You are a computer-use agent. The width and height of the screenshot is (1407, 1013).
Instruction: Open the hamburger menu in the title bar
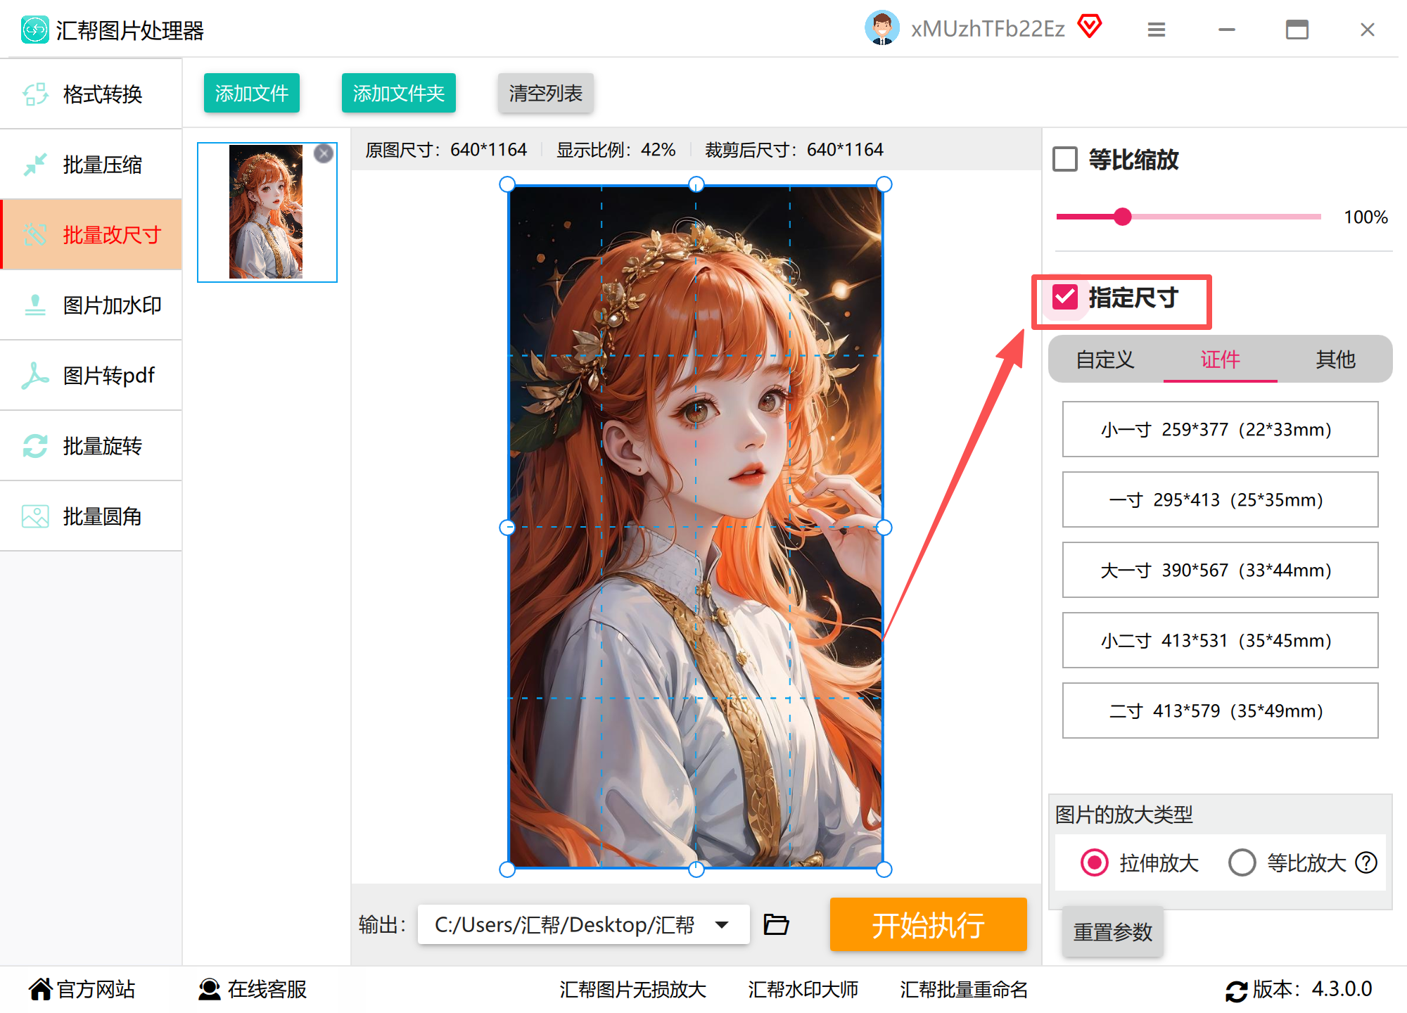tap(1157, 30)
